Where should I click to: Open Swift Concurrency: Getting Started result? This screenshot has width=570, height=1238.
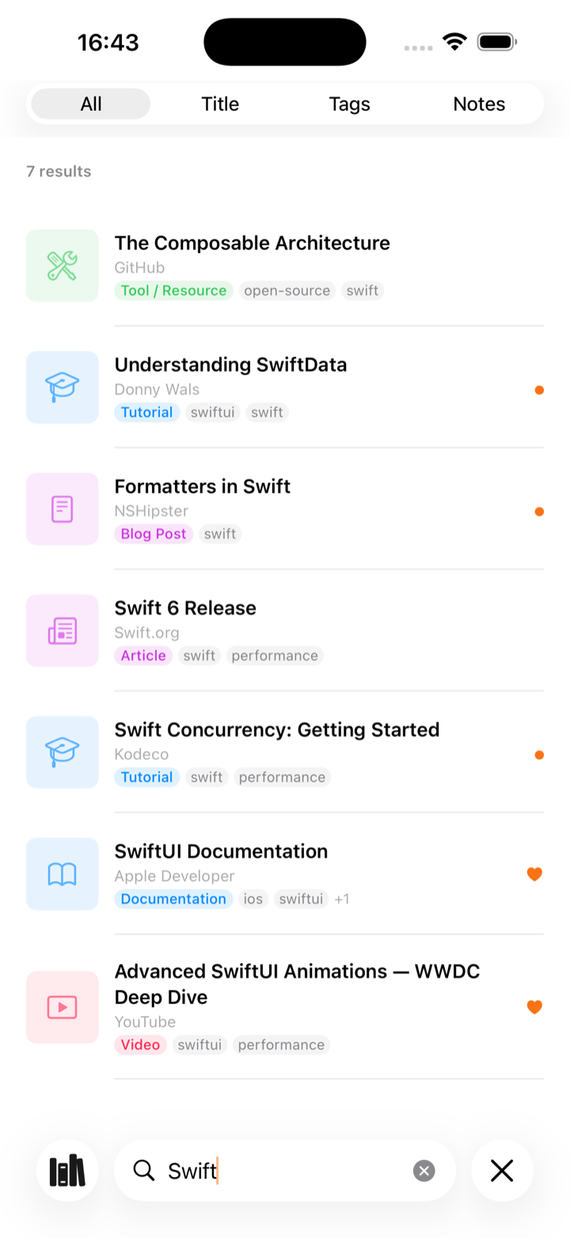(x=285, y=752)
